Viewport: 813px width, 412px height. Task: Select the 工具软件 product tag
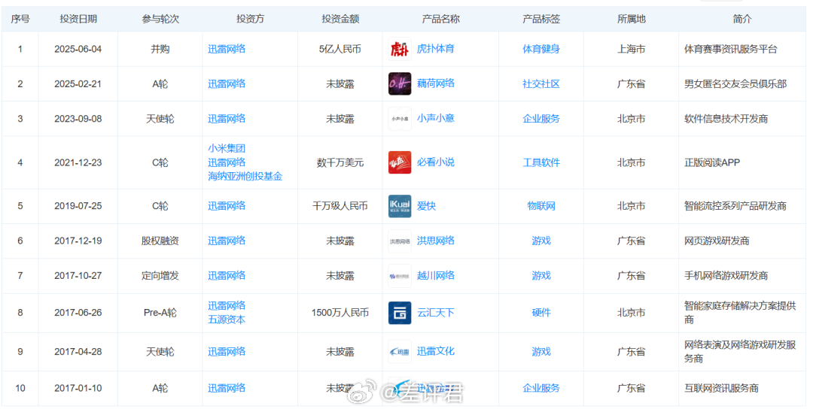[x=540, y=162]
